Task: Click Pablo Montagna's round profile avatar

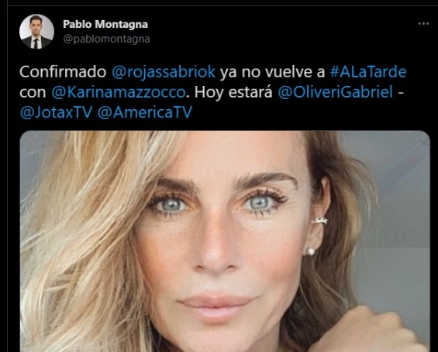Action: tap(36, 32)
